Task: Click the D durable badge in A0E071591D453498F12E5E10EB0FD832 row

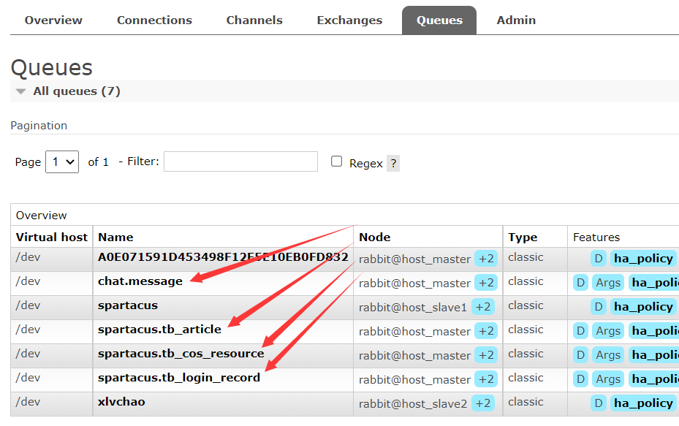Action: pos(599,259)
